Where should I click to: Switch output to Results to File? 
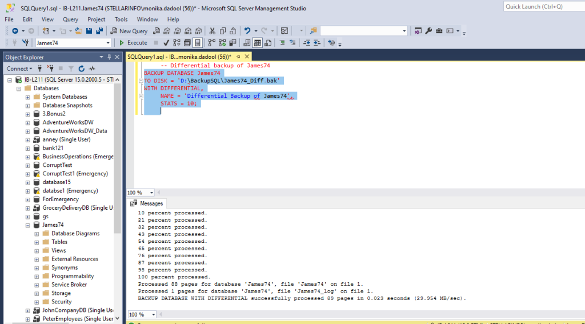pyautogui.click(x=268, y=43)
